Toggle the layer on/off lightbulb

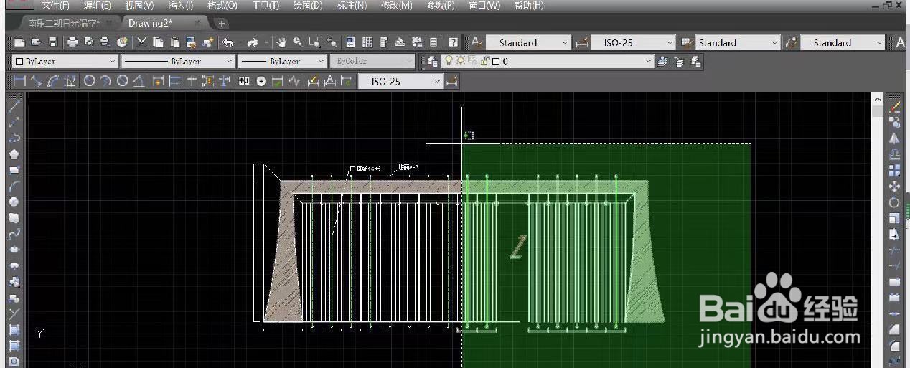[450, 61]
